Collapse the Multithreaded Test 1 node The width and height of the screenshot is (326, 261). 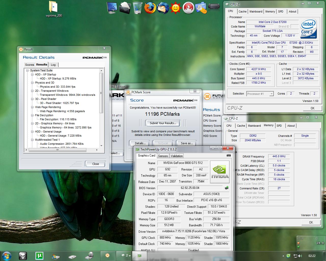coord(32,140)
